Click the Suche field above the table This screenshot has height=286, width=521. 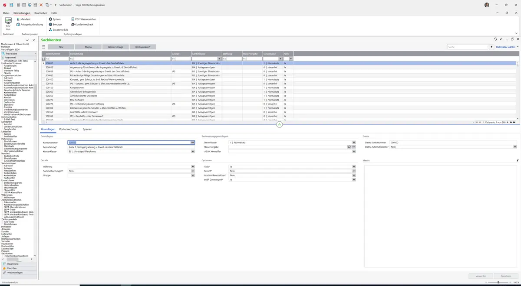pos(468,47)
